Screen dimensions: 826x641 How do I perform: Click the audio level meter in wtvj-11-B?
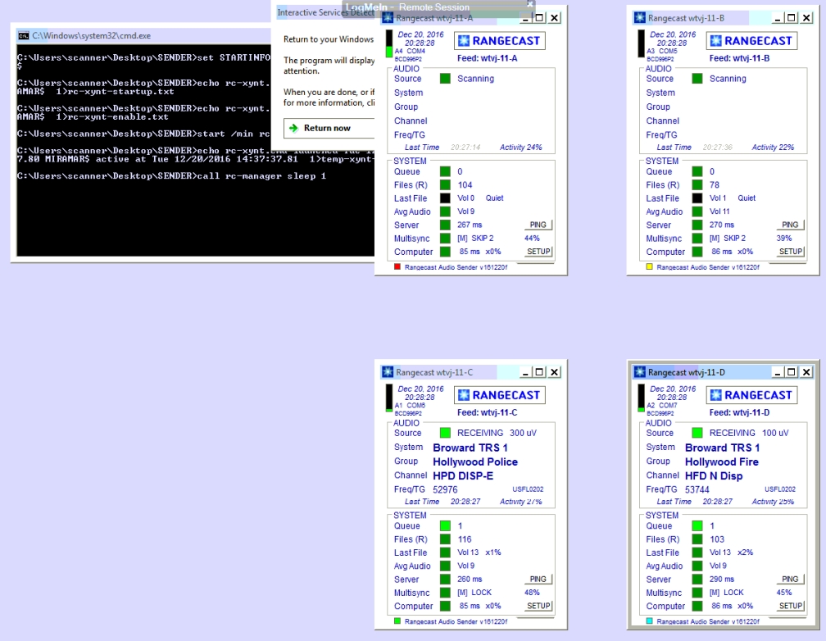point(641,43)
